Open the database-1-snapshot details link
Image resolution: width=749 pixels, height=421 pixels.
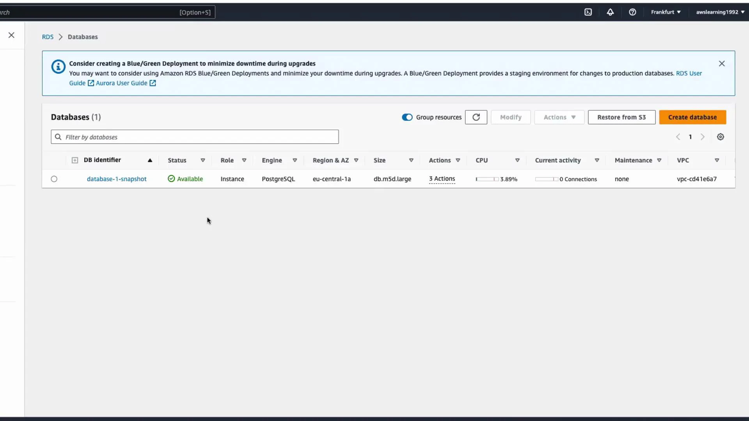coord(117,179)
